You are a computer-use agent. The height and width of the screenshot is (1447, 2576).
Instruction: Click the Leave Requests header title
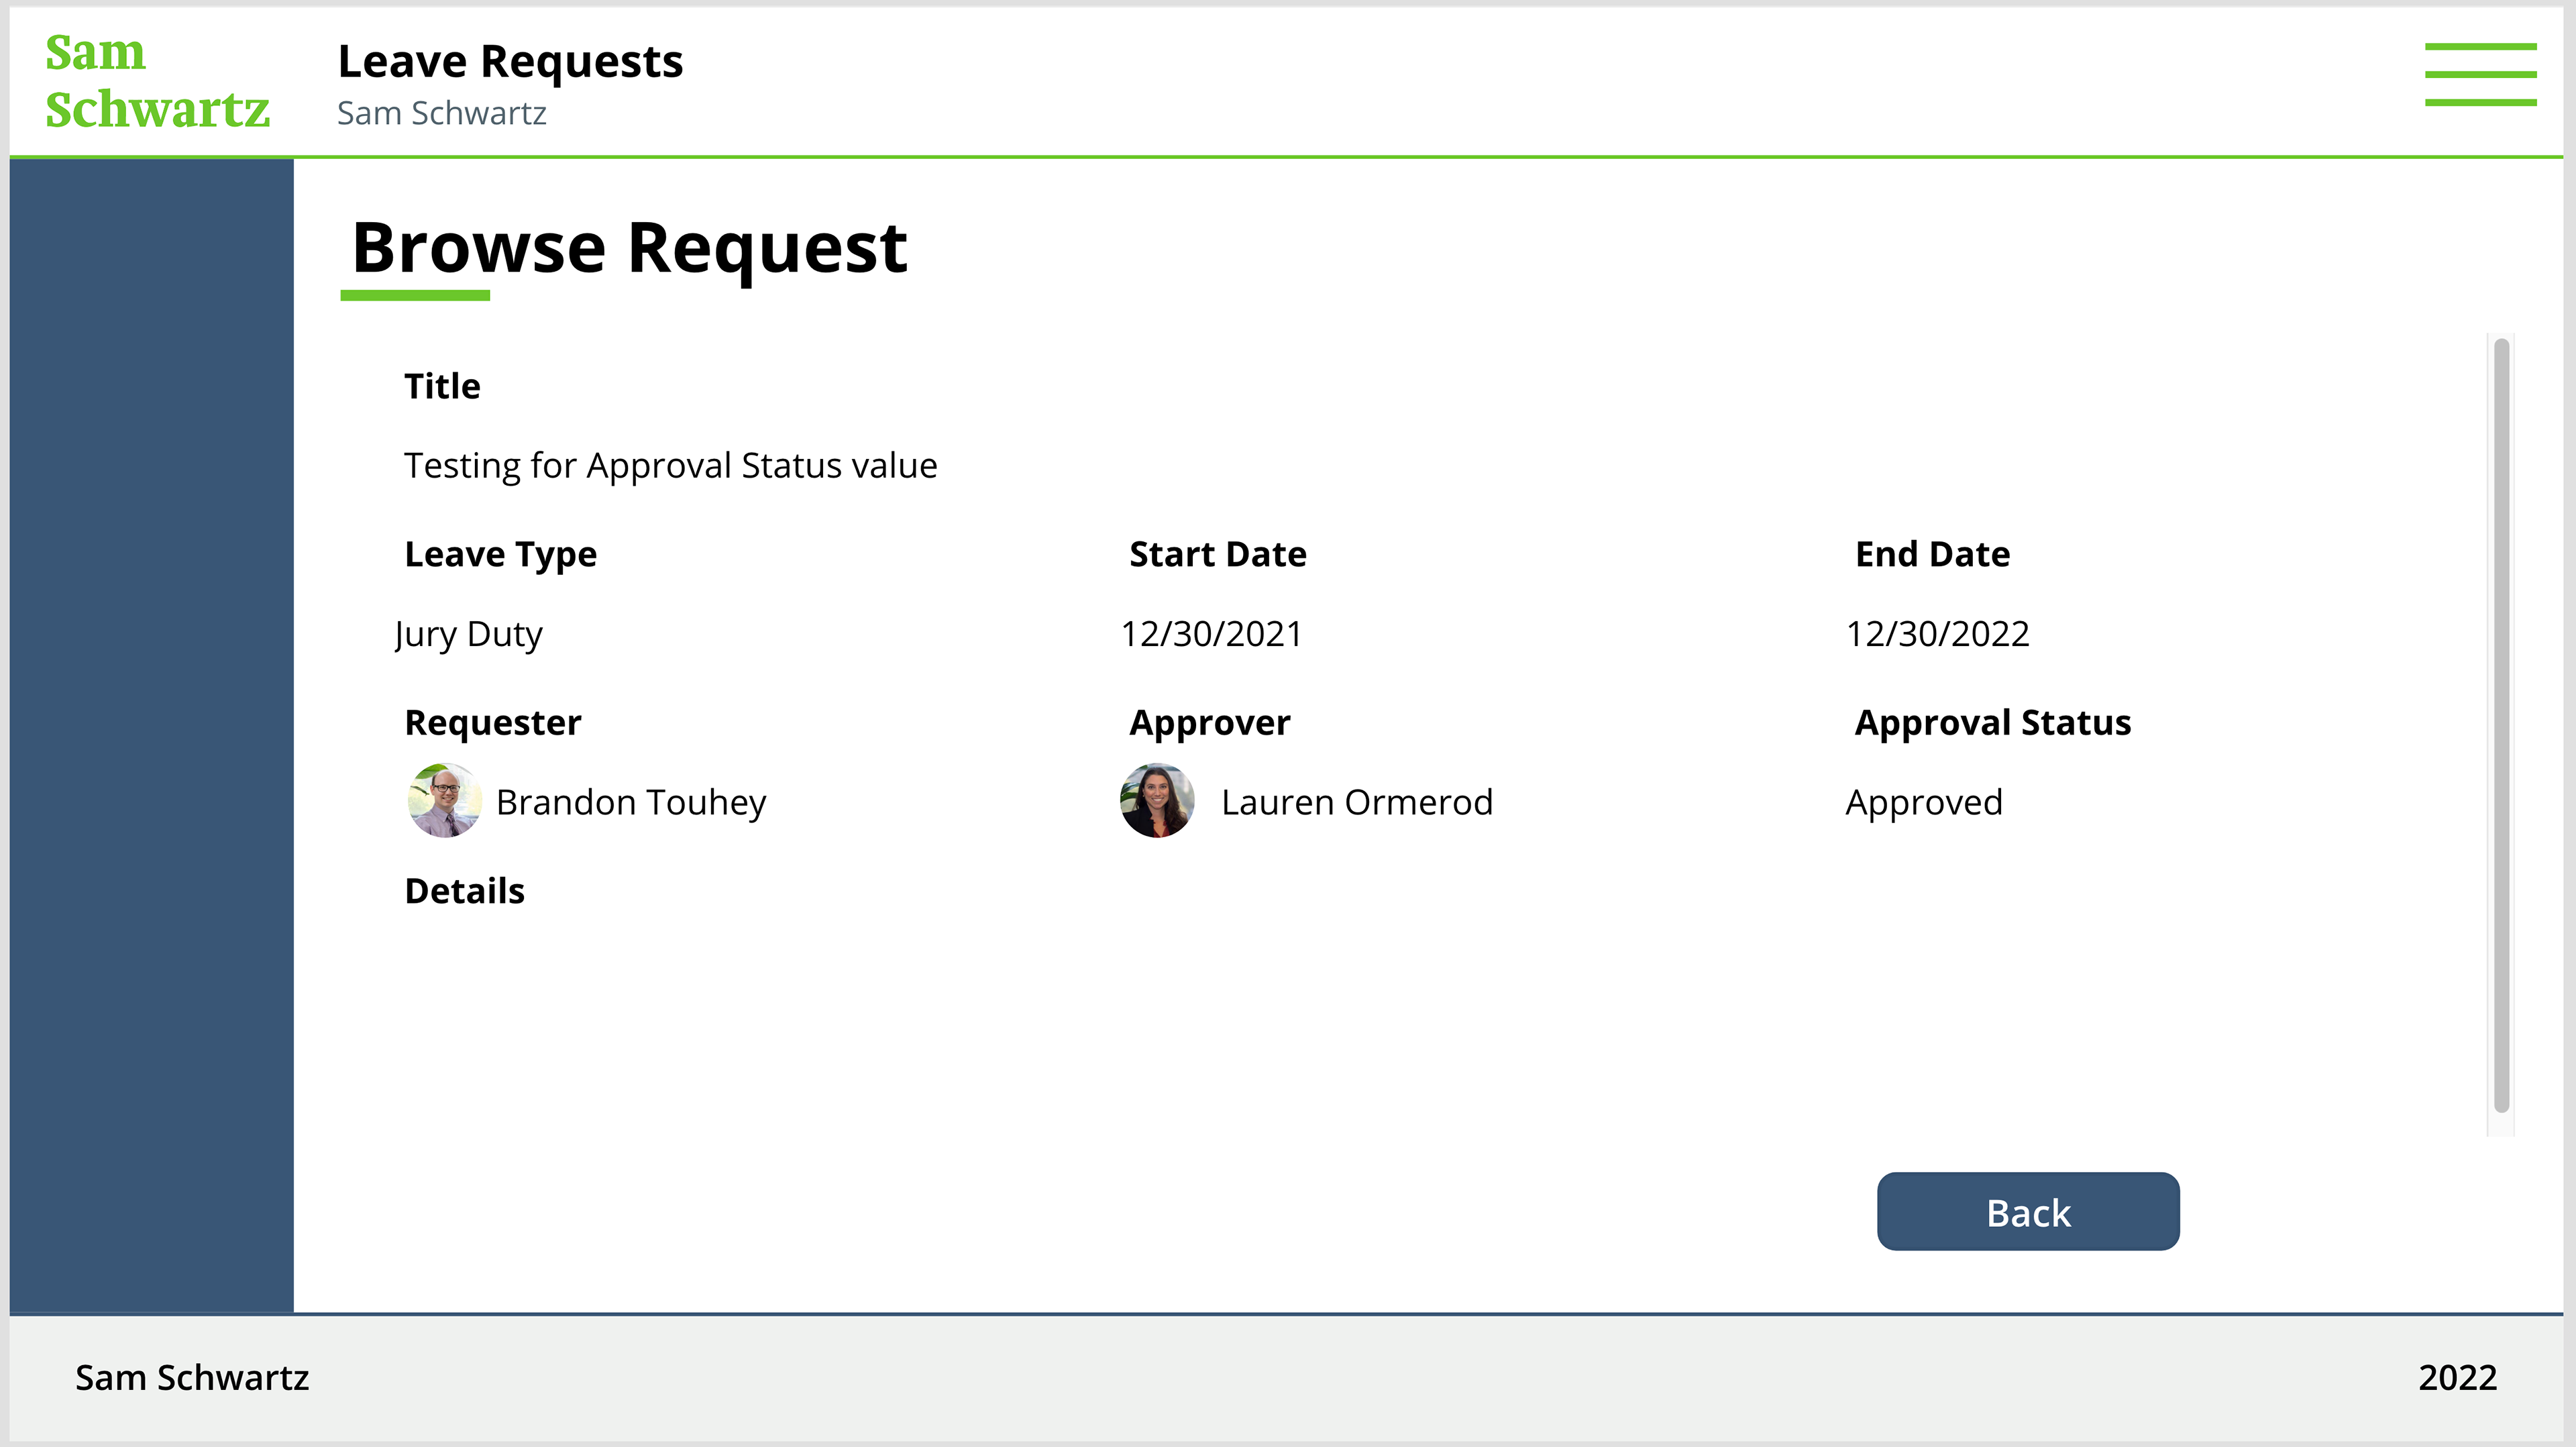[510, 62]
